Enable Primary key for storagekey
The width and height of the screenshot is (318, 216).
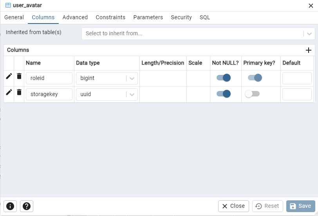click(252, 94)
